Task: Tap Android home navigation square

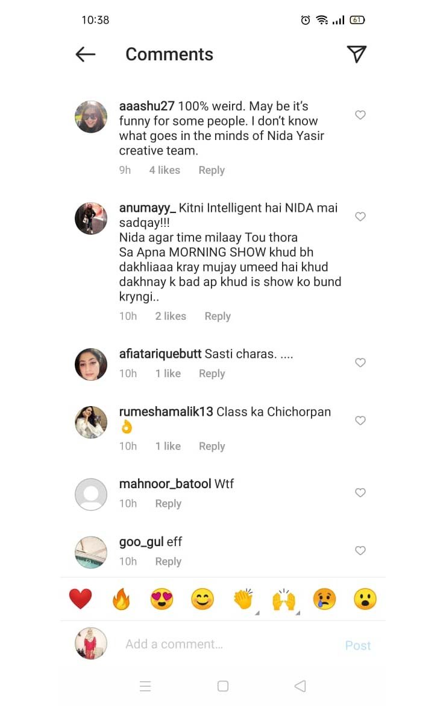Action: pos(223,686)
